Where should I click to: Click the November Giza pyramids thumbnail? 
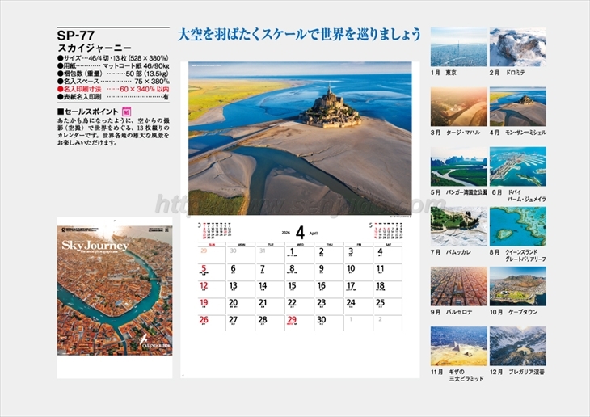coord(458,346)
